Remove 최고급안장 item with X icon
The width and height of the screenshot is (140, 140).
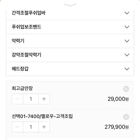click(x=126, y=89)
